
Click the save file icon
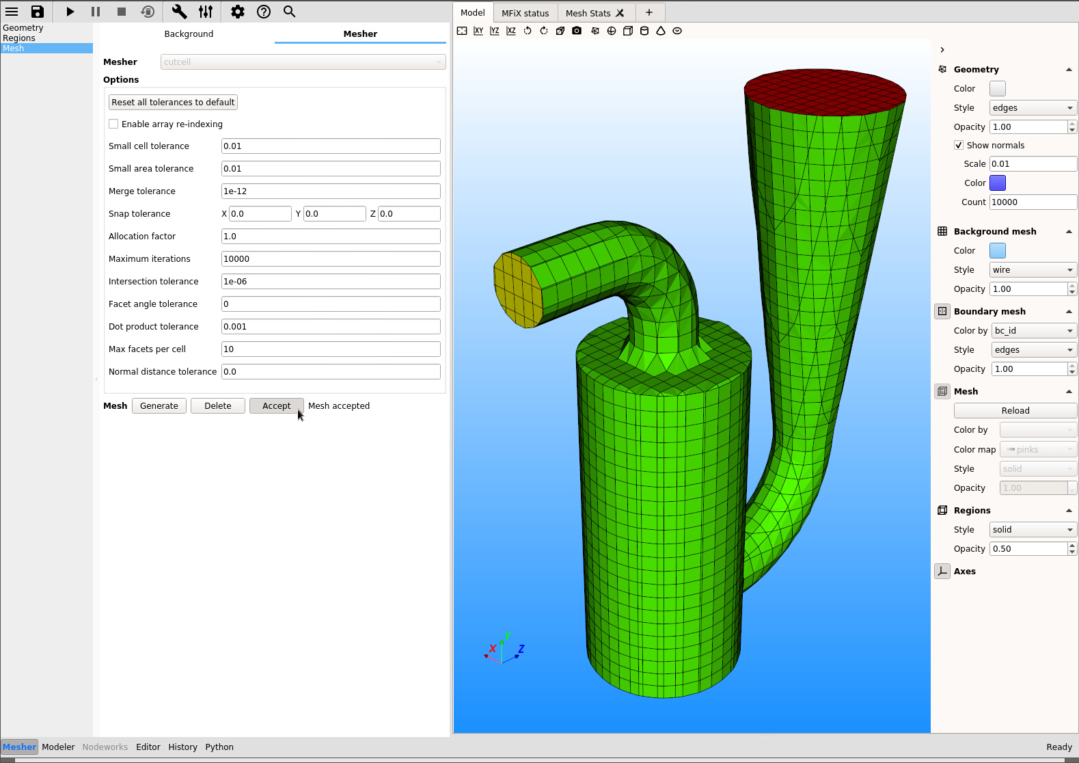38,12
